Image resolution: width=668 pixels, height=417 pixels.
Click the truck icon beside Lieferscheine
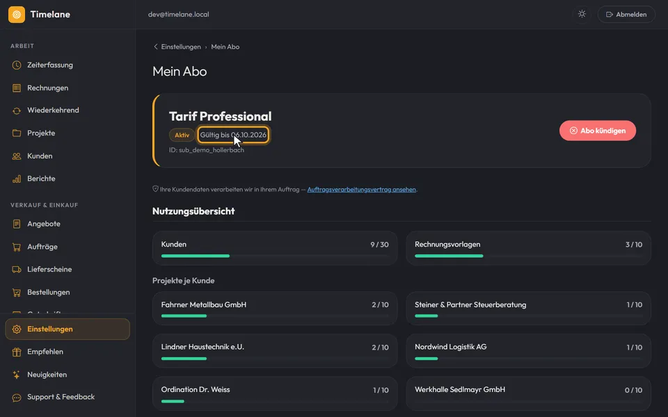17,270
